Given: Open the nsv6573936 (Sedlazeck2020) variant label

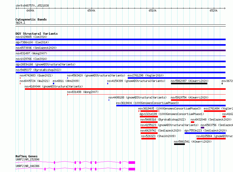Looking at the screenshot, I should pos(36,48).
